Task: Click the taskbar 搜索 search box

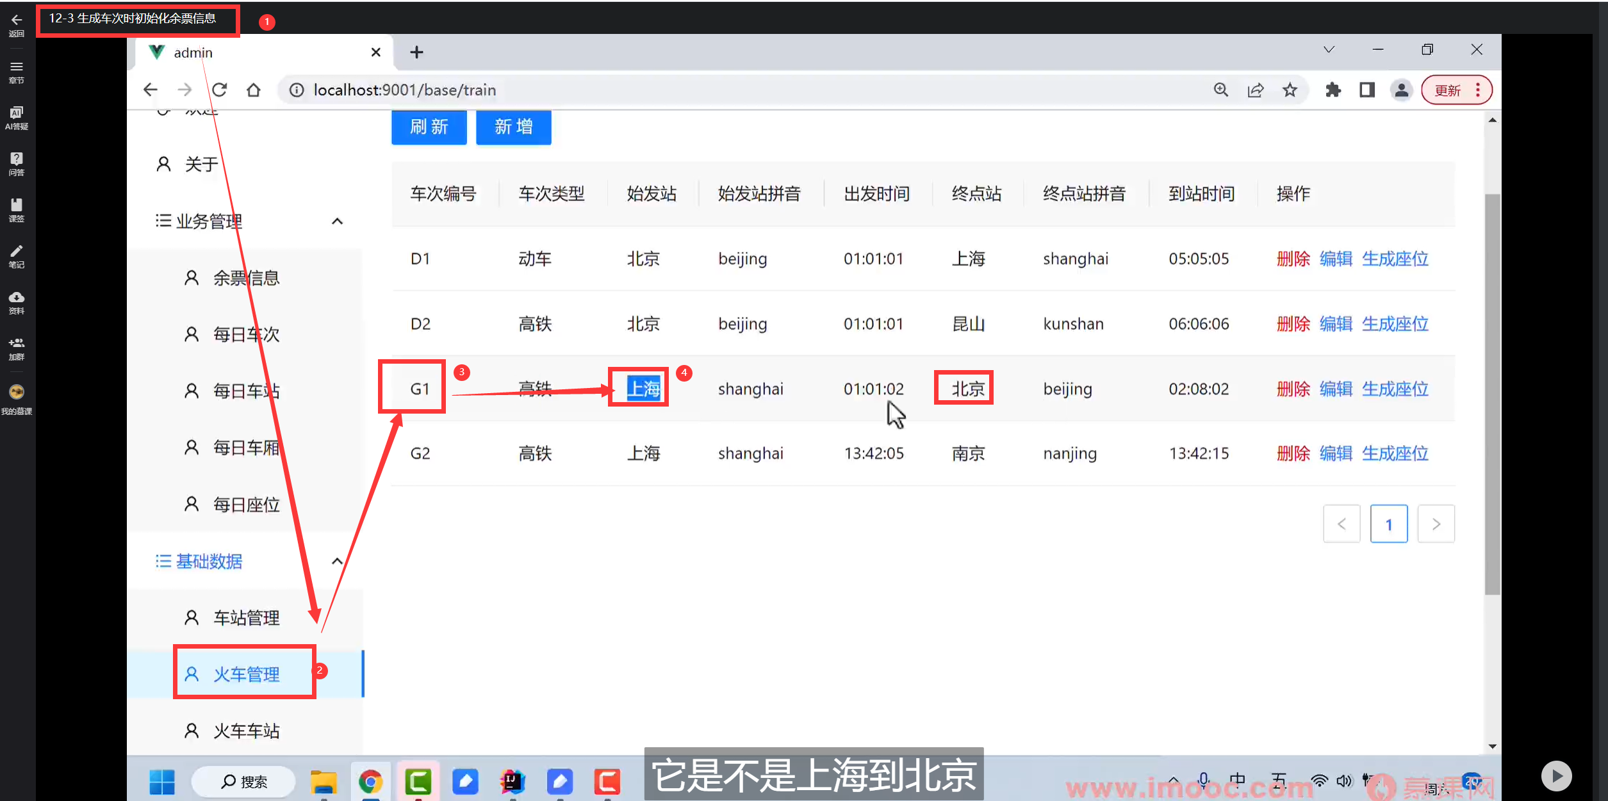Action: [x=243, y=782]
